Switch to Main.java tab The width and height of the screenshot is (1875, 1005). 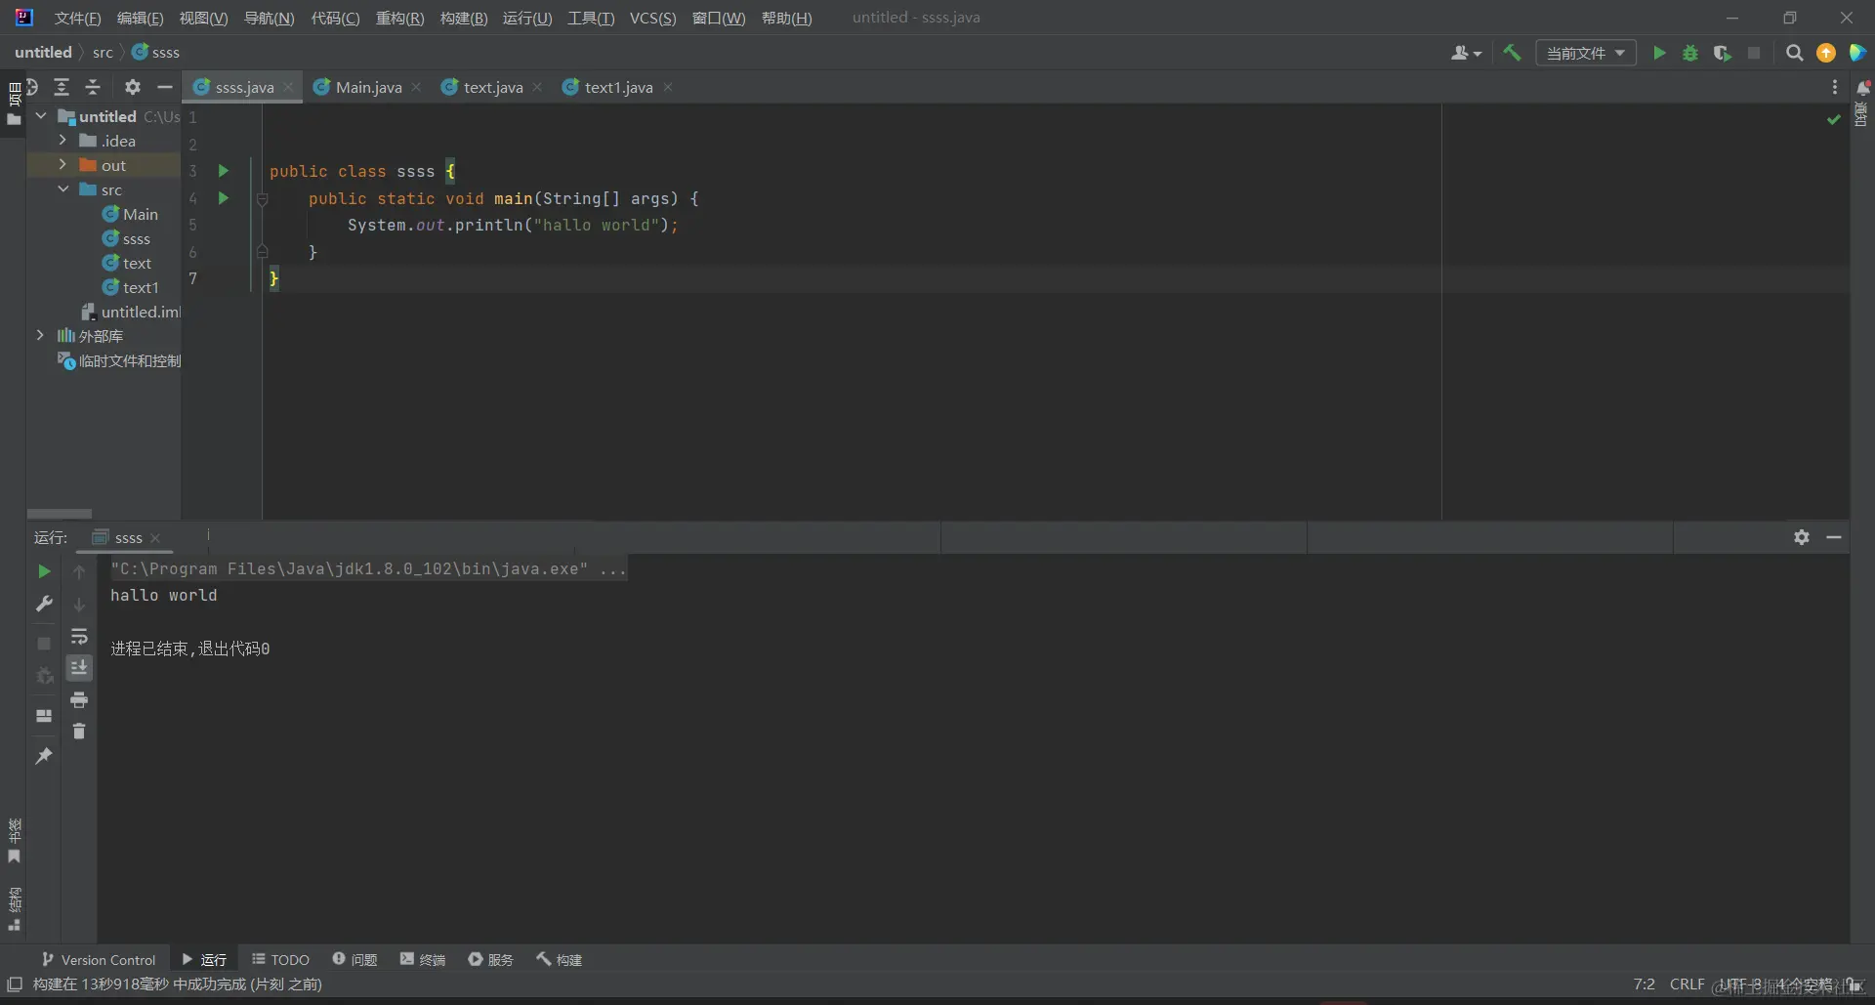[x=368, y=87]
